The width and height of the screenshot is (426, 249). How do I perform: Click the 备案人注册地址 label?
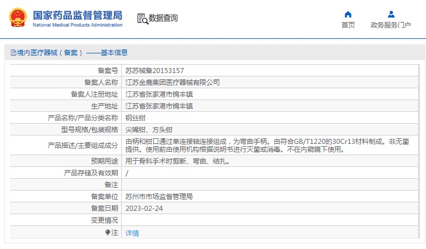[x=94, y=94]
